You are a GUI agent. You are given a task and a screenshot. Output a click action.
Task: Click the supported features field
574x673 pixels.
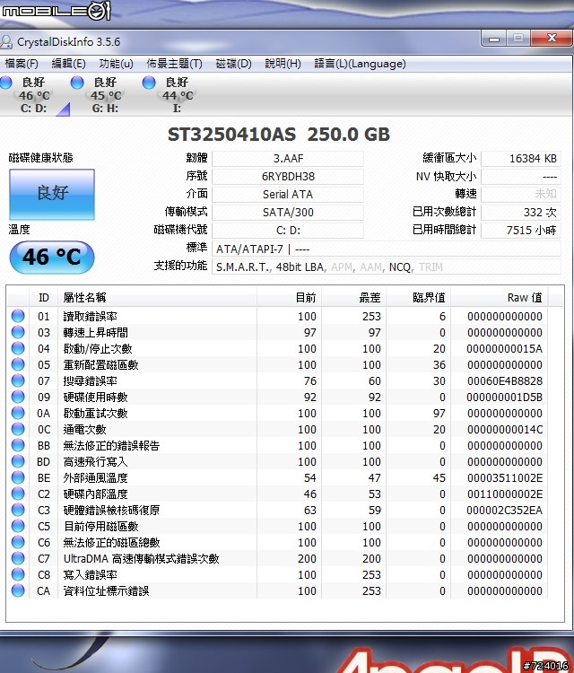pos(386,267)
